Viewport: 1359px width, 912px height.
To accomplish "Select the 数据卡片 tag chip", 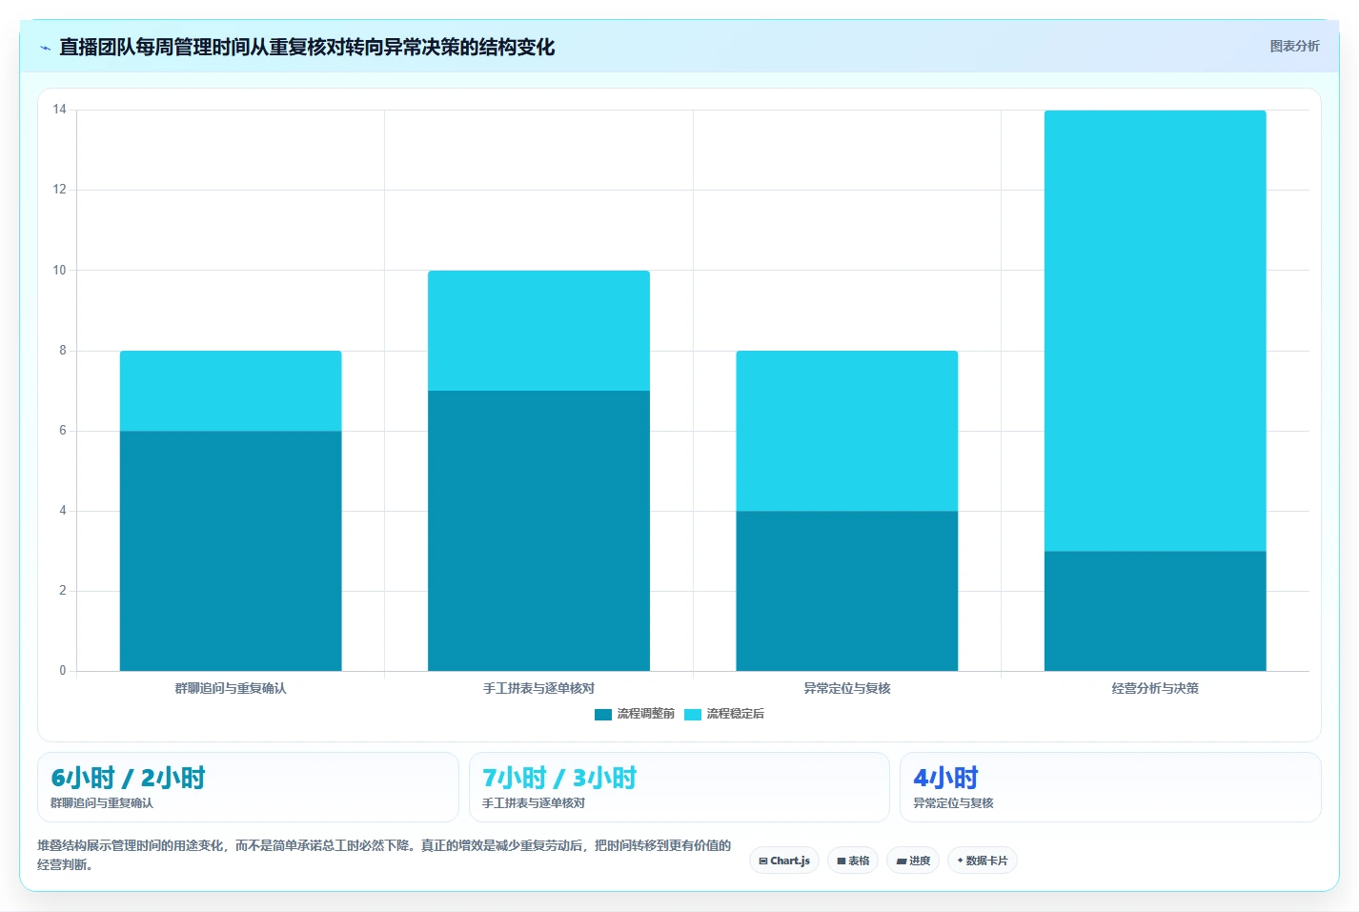I will (x=983, y=861).
